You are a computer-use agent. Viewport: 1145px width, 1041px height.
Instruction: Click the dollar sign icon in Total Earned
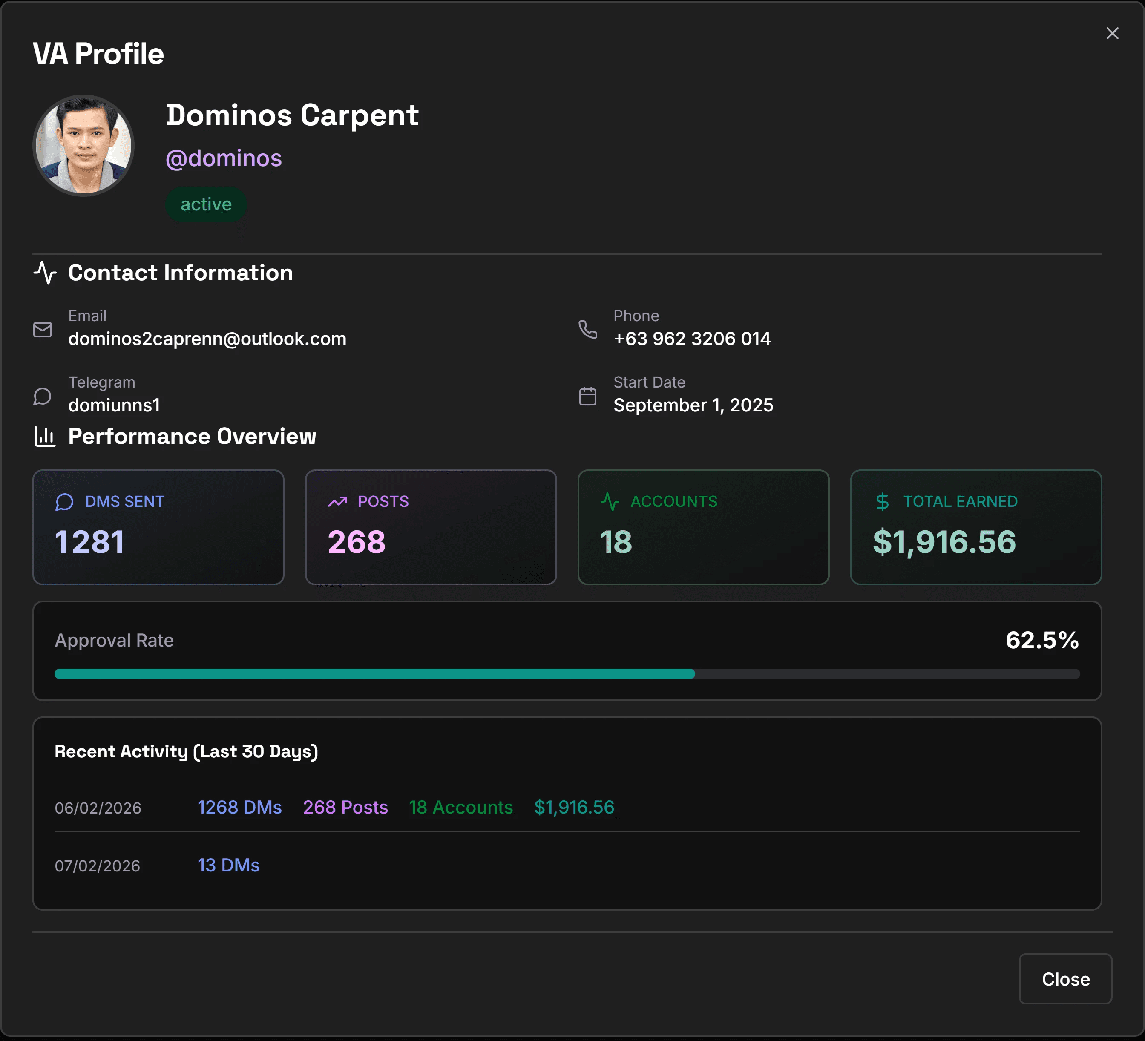[x=882, y=501]
